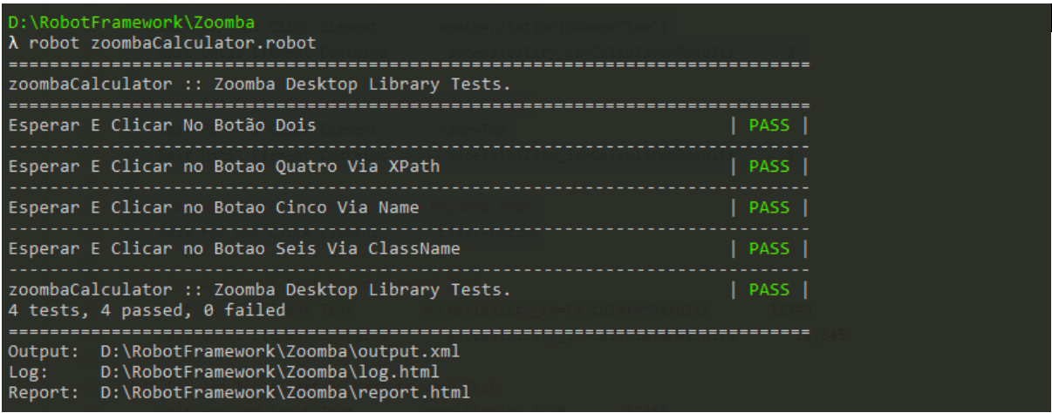Click PASS status for Via Name test
The height and width of the screenshot is (413, 1052).
pos(769,207)
